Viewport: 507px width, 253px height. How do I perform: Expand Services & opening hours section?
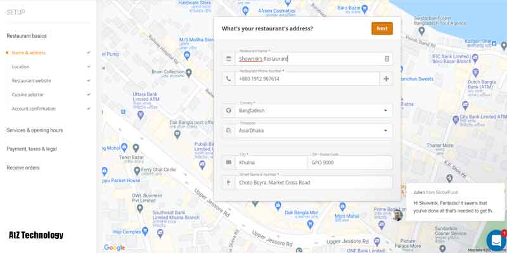[x=35, y=130]
